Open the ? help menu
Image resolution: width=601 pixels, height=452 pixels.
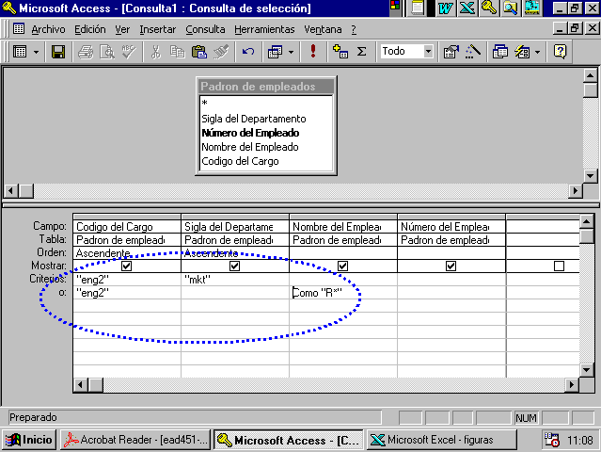354,29
